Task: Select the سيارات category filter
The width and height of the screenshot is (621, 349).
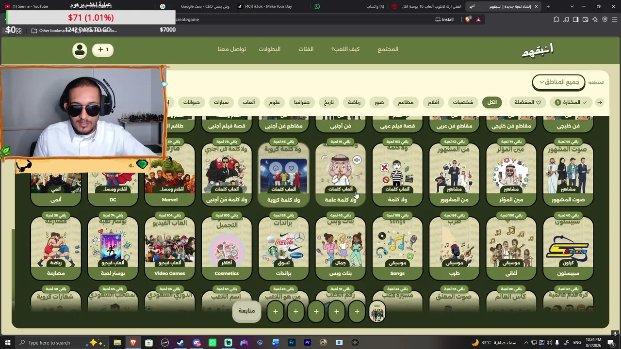Action: 221,102
